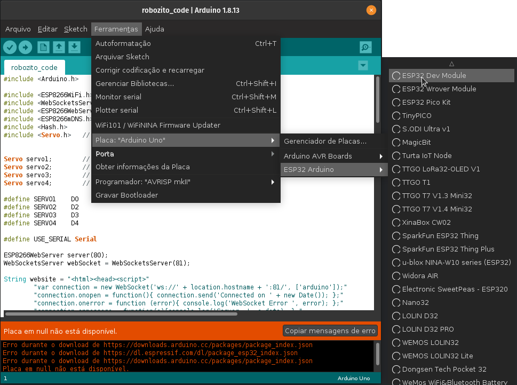Open the Serial Monitor magnifier icon

pyautogui.click(x=365, y=48)
